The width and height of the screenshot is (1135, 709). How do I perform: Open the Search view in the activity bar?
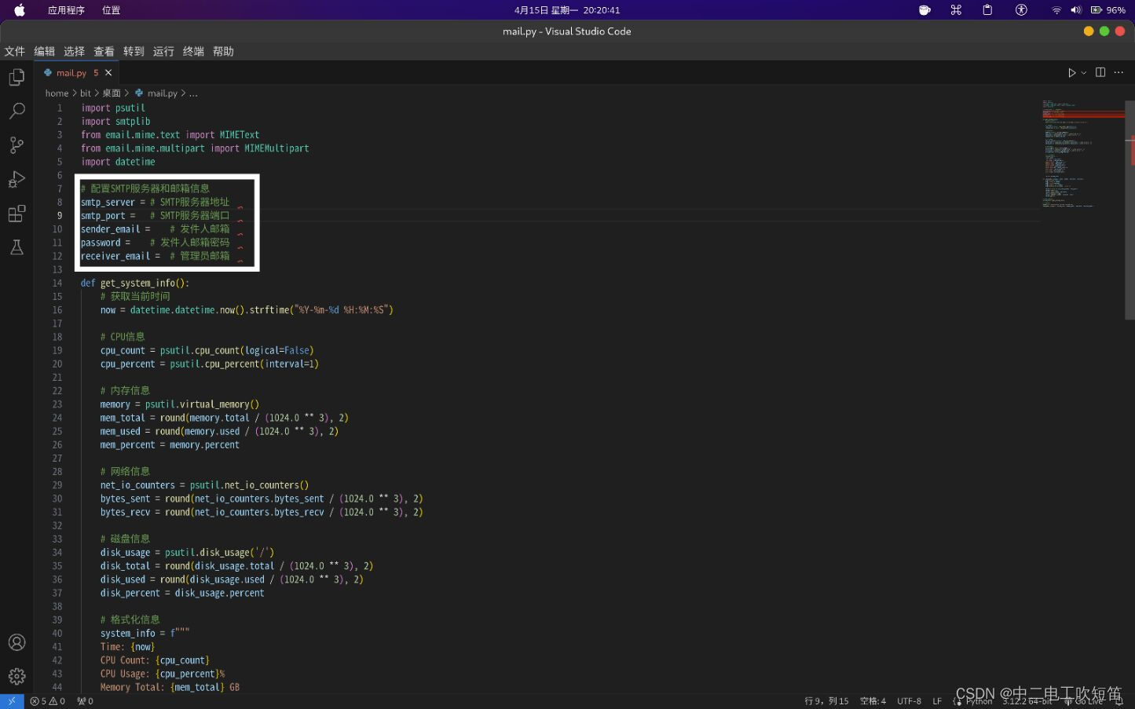tap(16, 111)
